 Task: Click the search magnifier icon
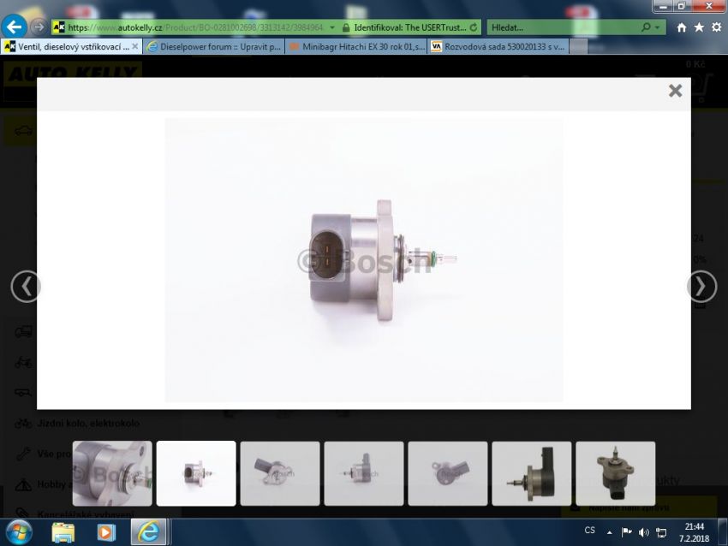click(x=646, y=27)
